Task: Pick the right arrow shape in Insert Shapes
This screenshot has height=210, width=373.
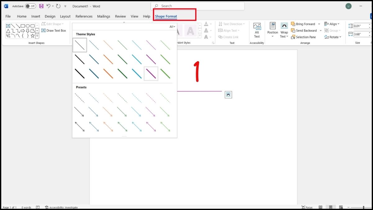Action: (x=23, y=31)
